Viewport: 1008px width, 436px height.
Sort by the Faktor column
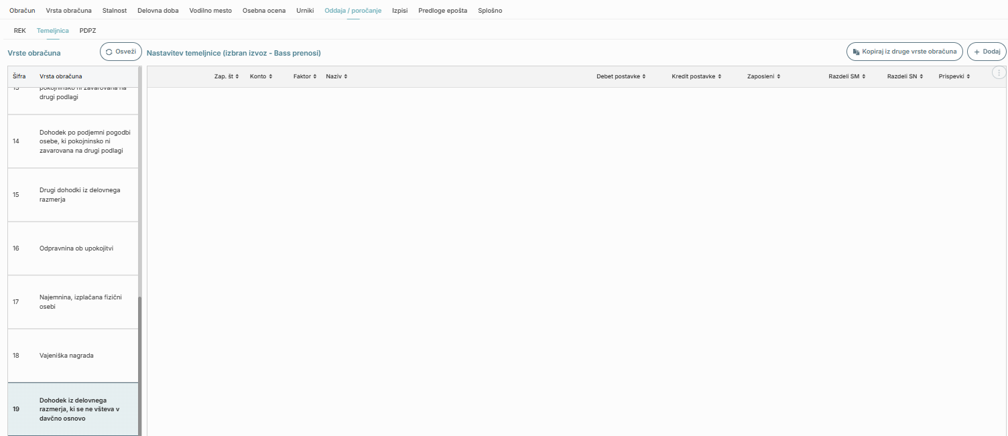click(305, 77)
